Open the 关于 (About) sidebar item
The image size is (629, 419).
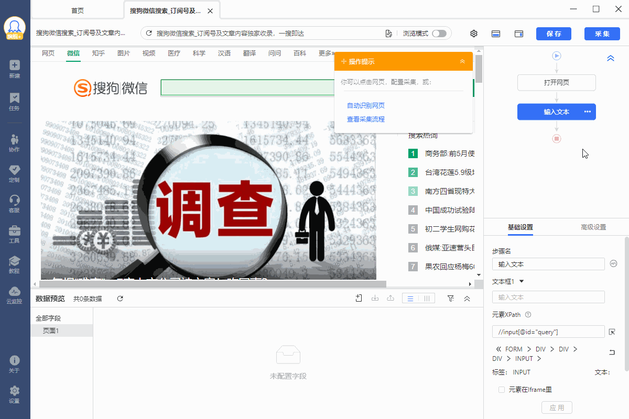15,364
